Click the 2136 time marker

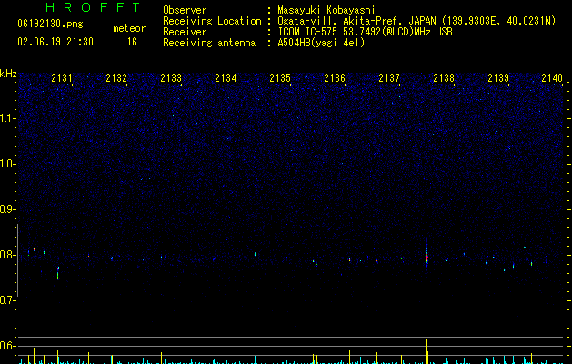click(335, 78)
